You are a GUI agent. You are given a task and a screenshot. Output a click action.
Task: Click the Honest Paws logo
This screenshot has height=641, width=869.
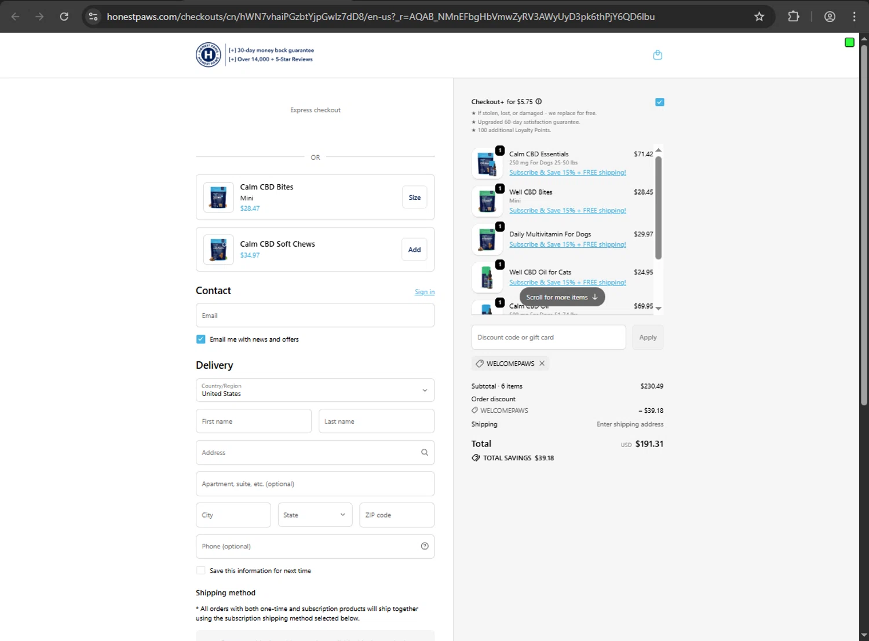(209, 55)
